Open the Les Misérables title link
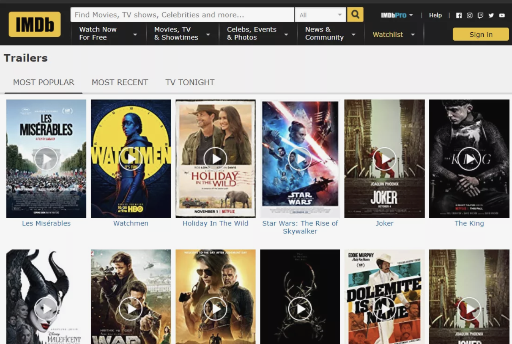This screenshot has width=512, height=344. (x=46, y=223)
